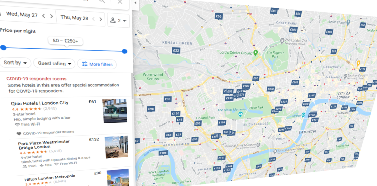377x186 pixels.
Task: Select the Lord's Cricket Ground green pin
Action: tap(256, 52)
